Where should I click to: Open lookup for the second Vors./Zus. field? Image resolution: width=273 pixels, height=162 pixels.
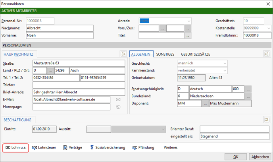tap(188, 28)
